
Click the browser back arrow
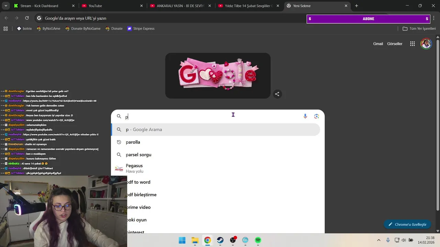[6, 18]
